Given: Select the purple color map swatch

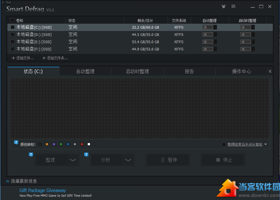Looking at the screenshot, I should [x=54, y=144].
